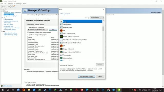The height and width of the screenshot is (92, 164).
Task: Open Rotate display
Action: [7, 23]
